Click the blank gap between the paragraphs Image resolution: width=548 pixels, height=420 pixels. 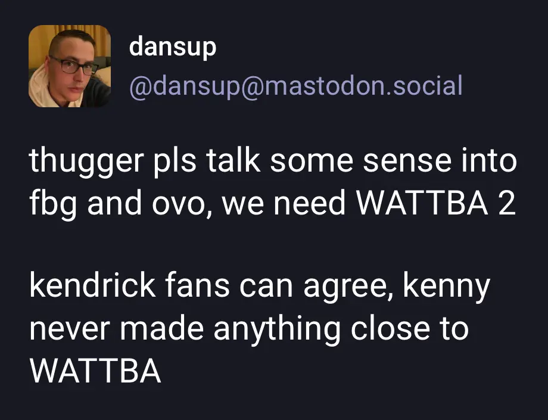(x=273, y=245)
